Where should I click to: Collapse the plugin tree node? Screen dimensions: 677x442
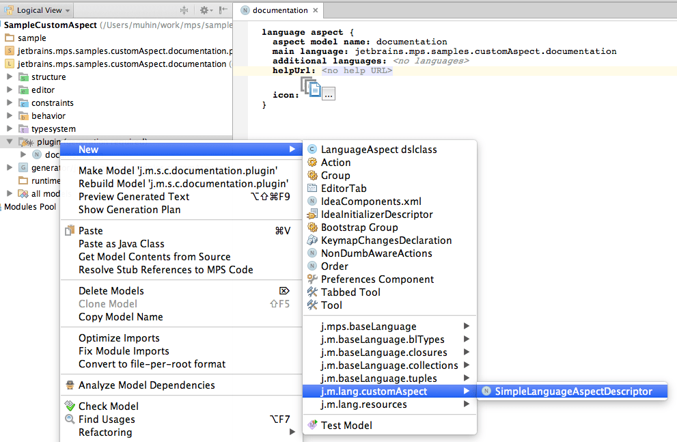10,141
